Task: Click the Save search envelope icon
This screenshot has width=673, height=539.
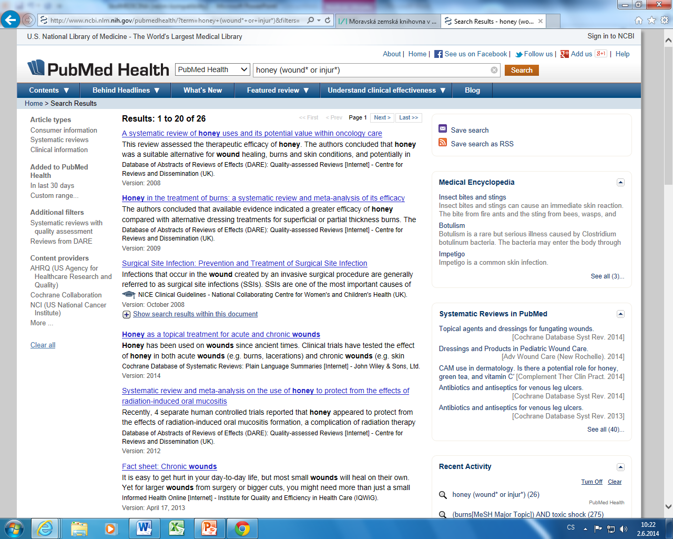Action: tap(443, 129)
